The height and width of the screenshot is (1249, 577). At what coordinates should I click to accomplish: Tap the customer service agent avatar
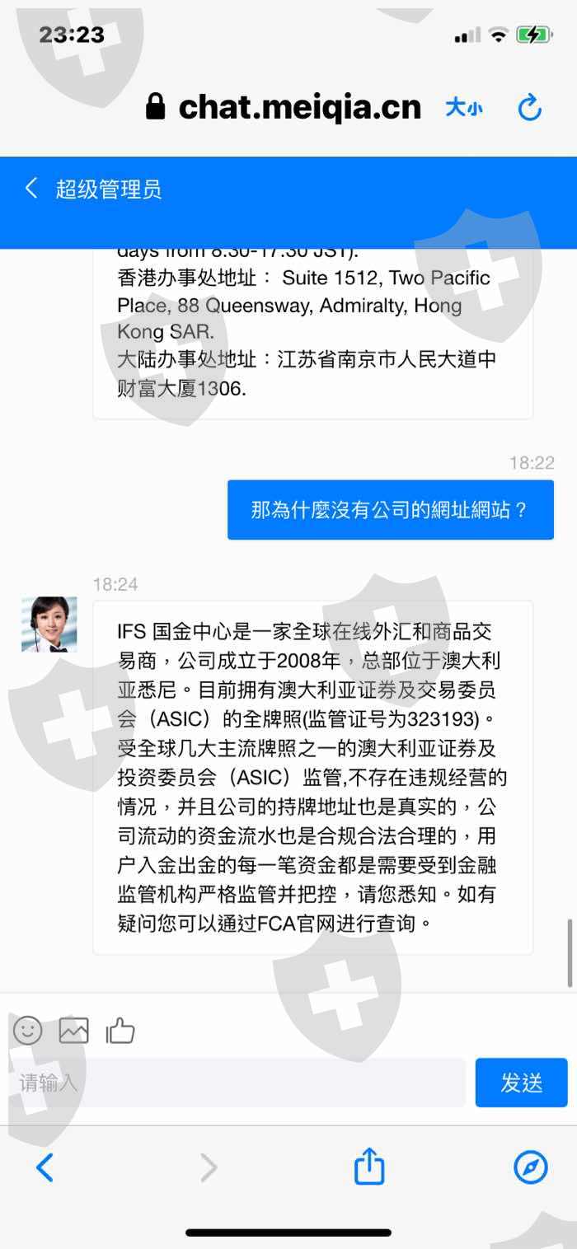49,624
